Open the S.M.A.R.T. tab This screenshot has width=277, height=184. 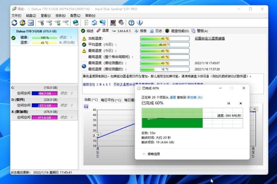pos(122,31)
